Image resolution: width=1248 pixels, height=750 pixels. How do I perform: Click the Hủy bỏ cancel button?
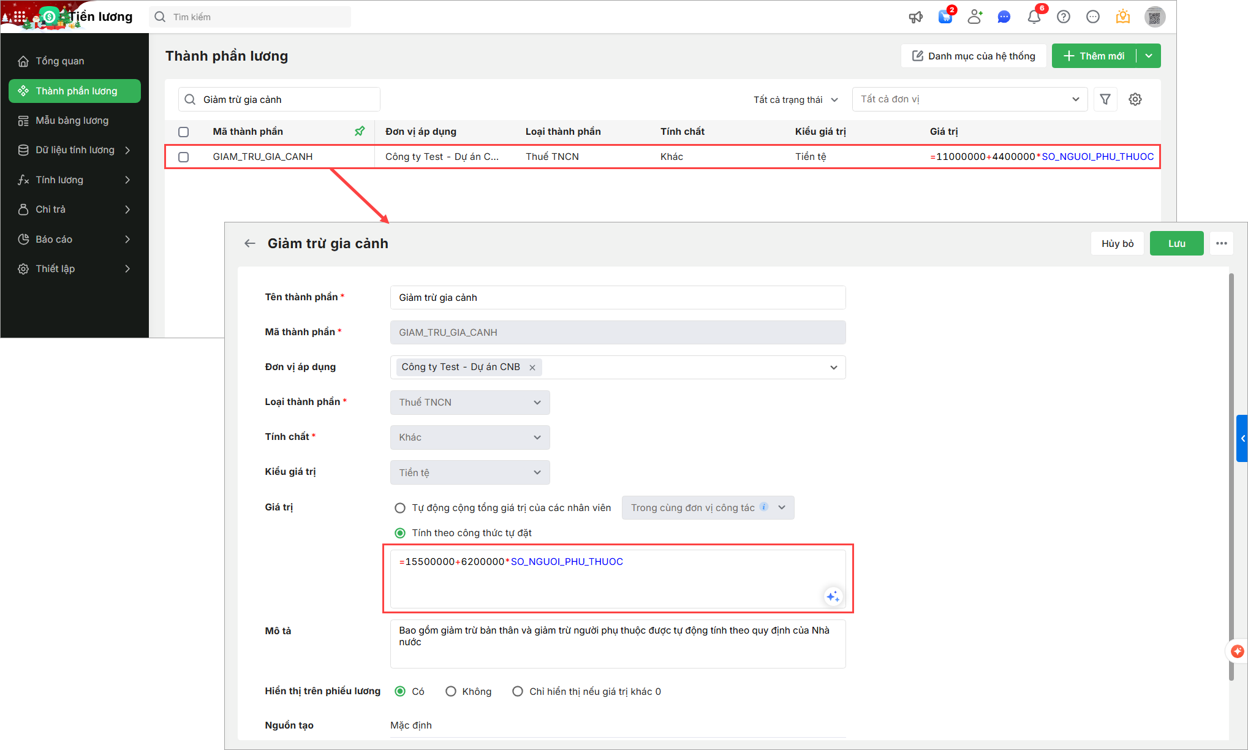[x=1117, y=243]
